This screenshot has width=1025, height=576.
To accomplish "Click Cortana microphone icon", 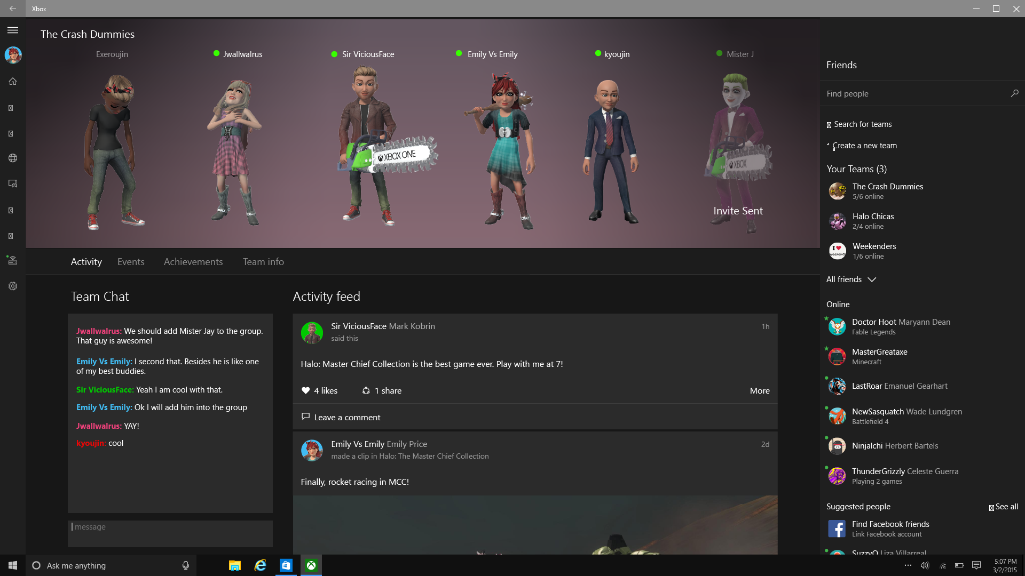I will click(x=185, y=565).
